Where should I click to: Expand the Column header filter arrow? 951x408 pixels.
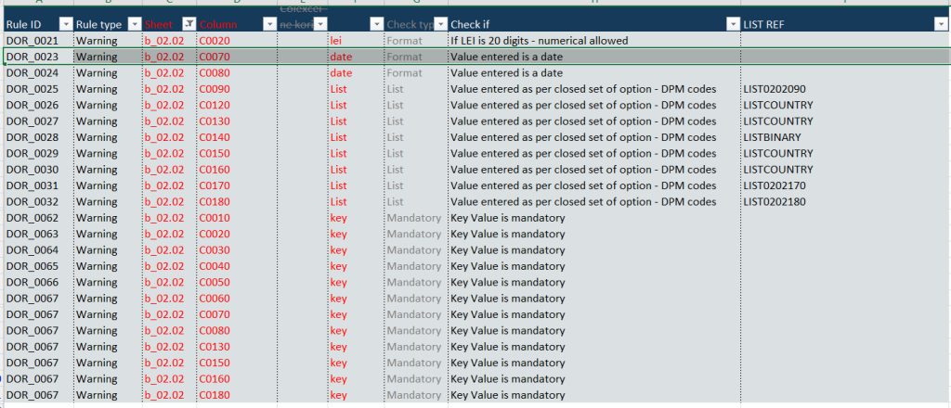pyautogui.click(x=269, y=24)
